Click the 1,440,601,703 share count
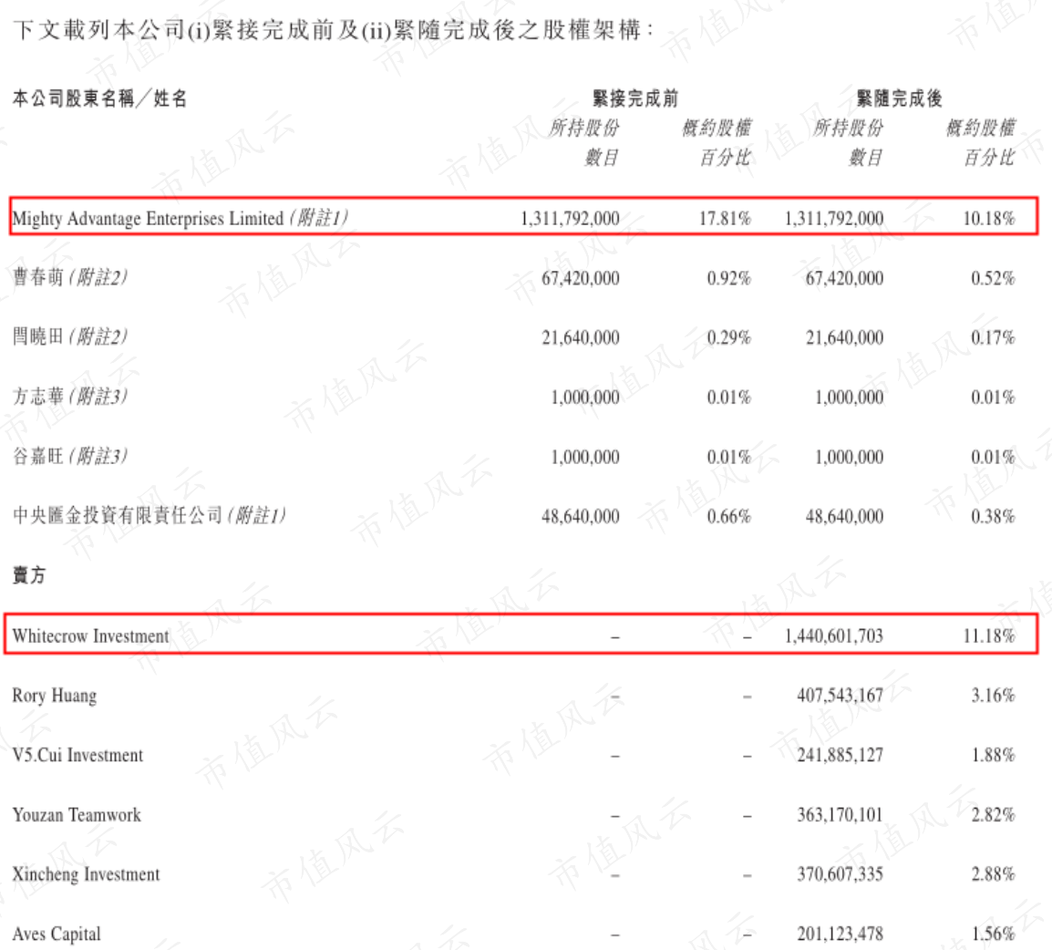1052x950 pixels. pyautogui.click(x=834, y=635)
